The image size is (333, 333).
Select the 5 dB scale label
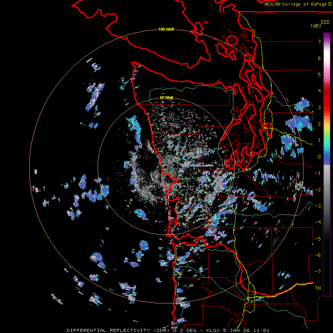(319, 74)
